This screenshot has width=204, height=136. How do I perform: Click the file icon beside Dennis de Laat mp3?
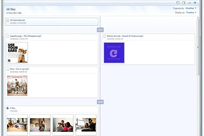pyautogui.click(x=105, y=36)
